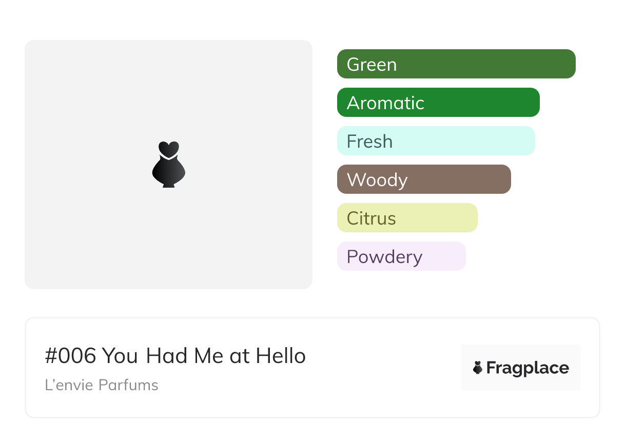Click the 'Powdery' text label
Image resolution: width=625 pixels, height=443 pixels.
point(384,257)
